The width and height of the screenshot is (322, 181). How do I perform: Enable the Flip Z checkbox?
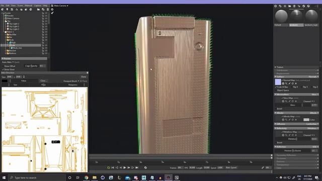311,87
